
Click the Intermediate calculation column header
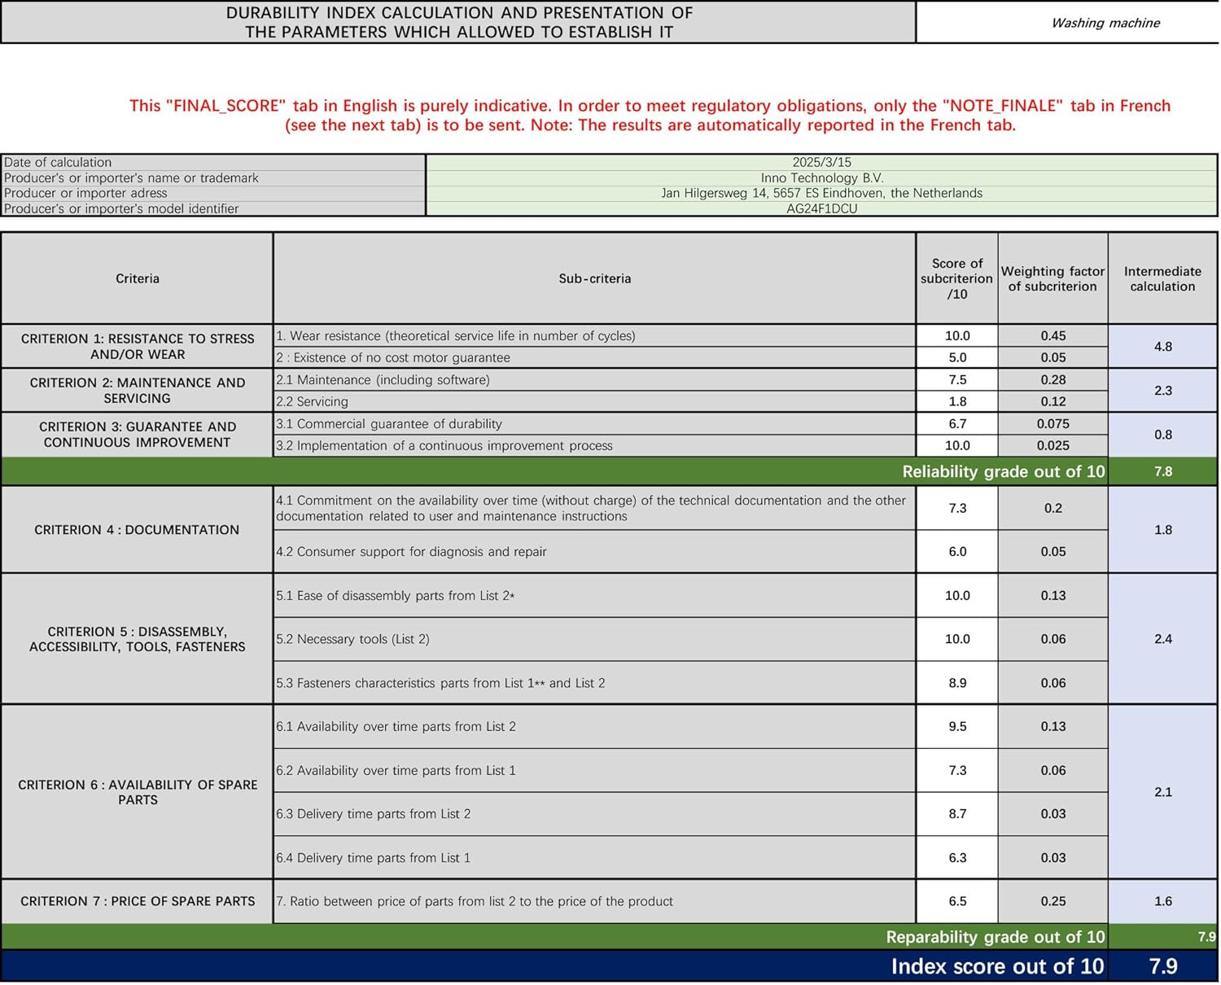(x=1162, y=278)
